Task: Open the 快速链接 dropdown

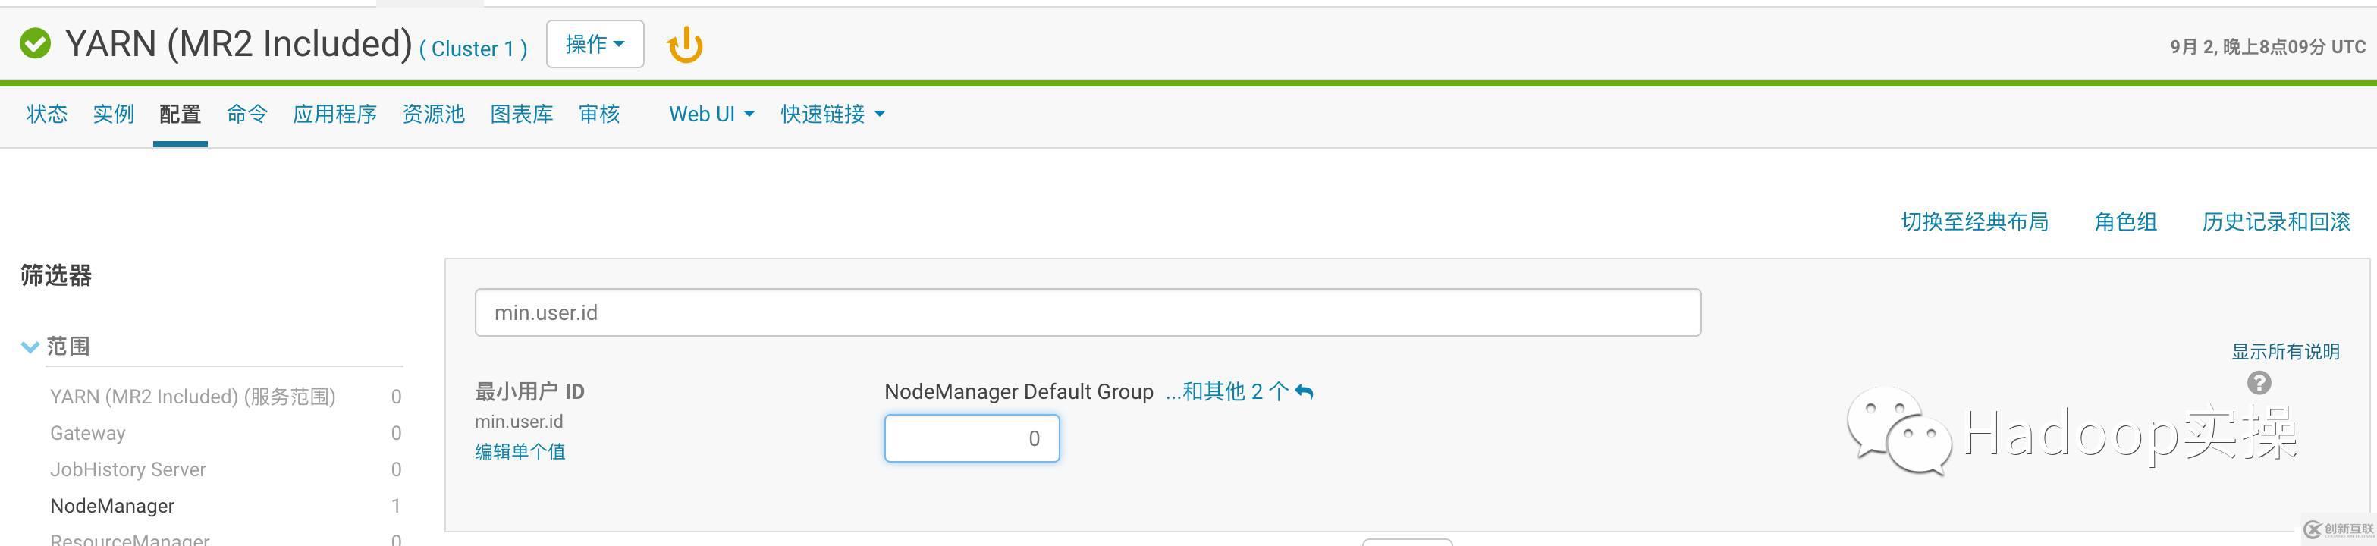Action: [831, 114]
